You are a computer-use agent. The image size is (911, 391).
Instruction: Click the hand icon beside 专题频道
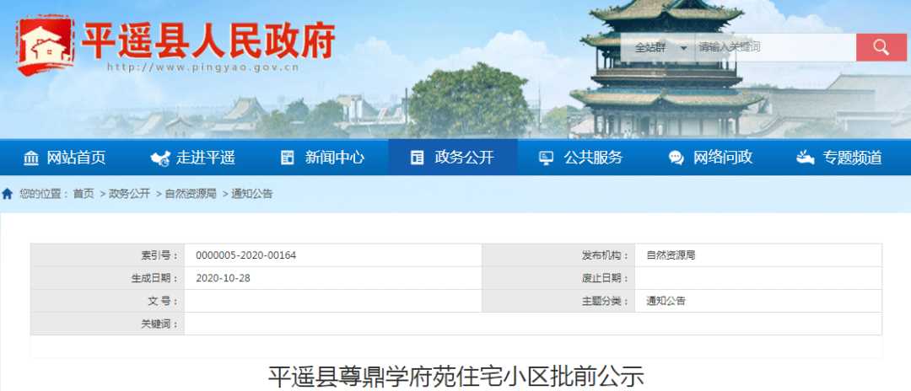[x=806, y=158]
